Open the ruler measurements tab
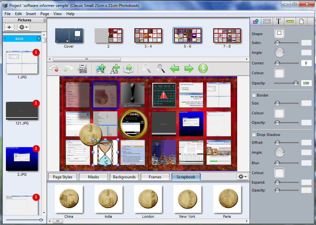Image resolution: width=316 pixels, height=225 pixels. pyautogui.click(x=290, y=21)
